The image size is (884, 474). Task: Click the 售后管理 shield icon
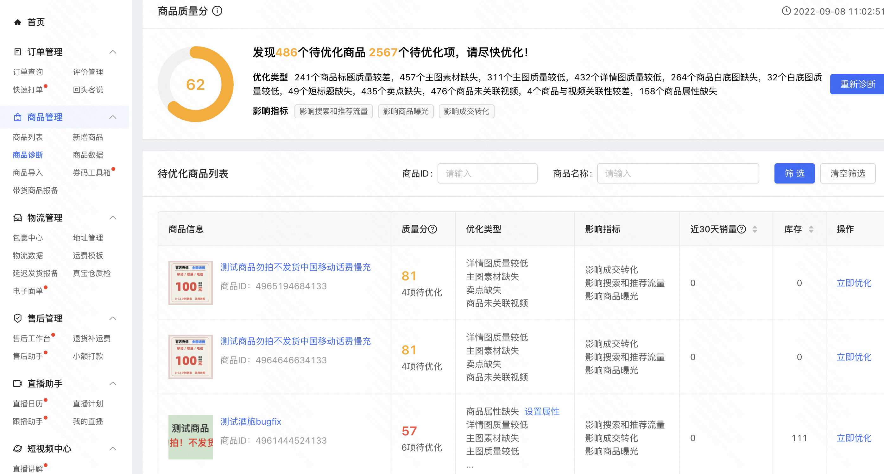pos(18,318)
